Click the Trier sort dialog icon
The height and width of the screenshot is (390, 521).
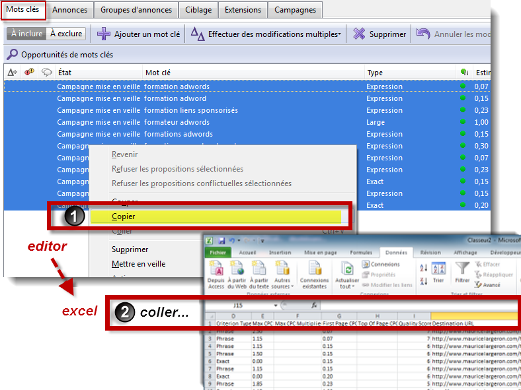point(438,269)
